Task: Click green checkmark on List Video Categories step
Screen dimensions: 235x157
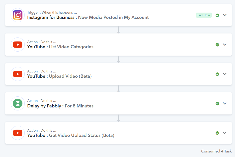Action: [217, 45]
